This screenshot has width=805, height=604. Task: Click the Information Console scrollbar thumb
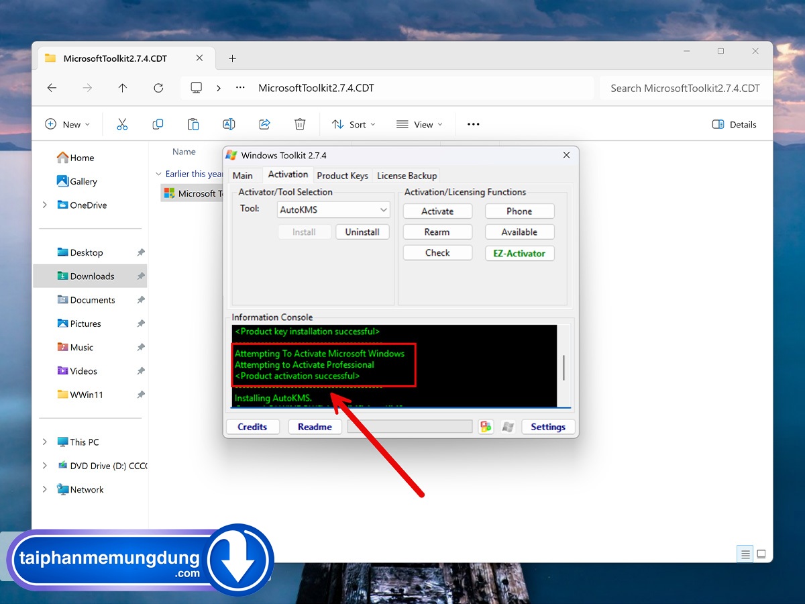563,368
